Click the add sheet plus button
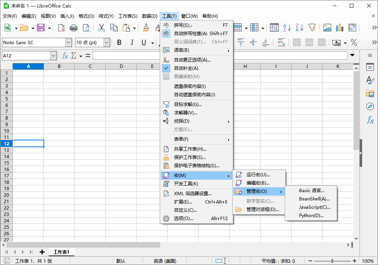The width and height of the screenshot is (378, 265). (x=42, y=252)
